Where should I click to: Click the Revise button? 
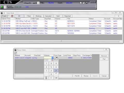(86, 76)
